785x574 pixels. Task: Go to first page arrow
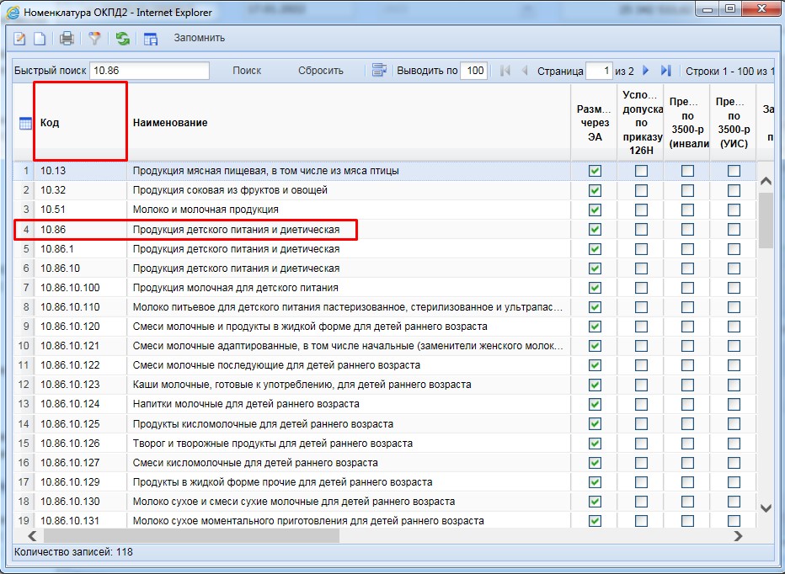click(505, 71)
